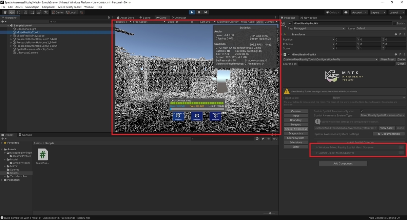Select the Scale tool in the toolbar
Screen dimensions: 407x220
[x=25, y=12]
